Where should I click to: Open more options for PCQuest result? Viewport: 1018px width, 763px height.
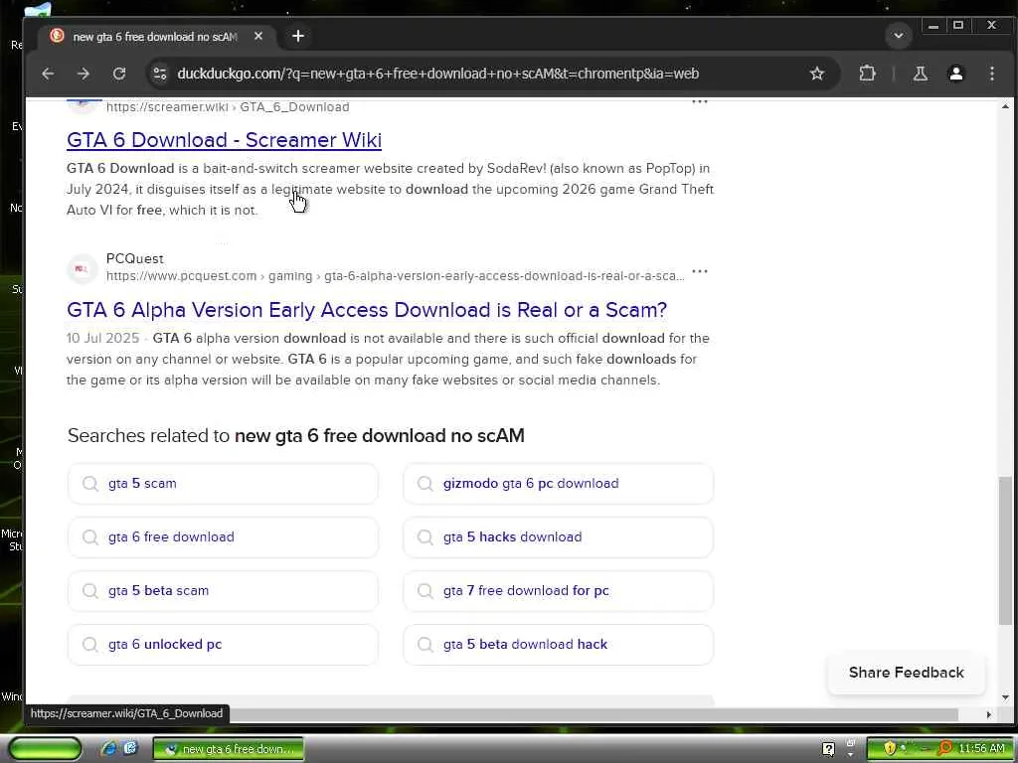point(699,272)
